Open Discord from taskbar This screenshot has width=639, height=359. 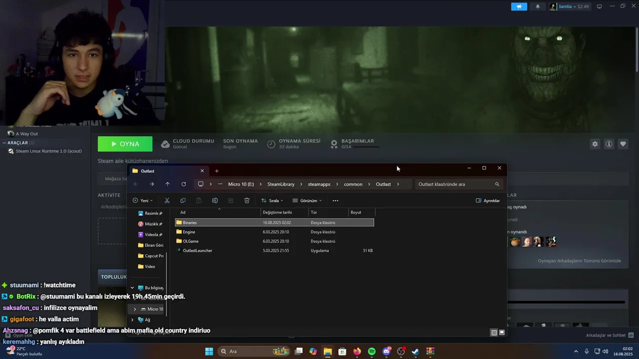(x=386, y=352)
